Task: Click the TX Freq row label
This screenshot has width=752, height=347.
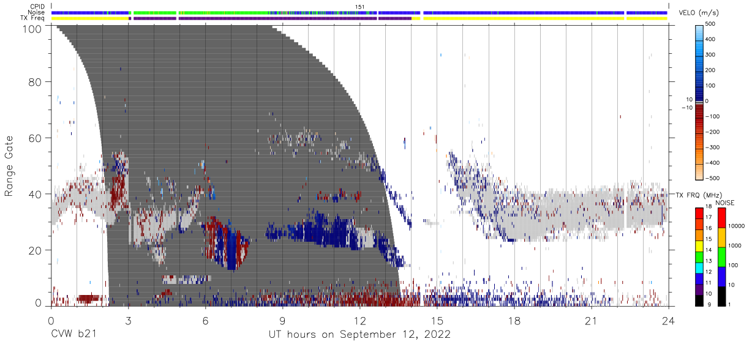Action: click(32, 18)
